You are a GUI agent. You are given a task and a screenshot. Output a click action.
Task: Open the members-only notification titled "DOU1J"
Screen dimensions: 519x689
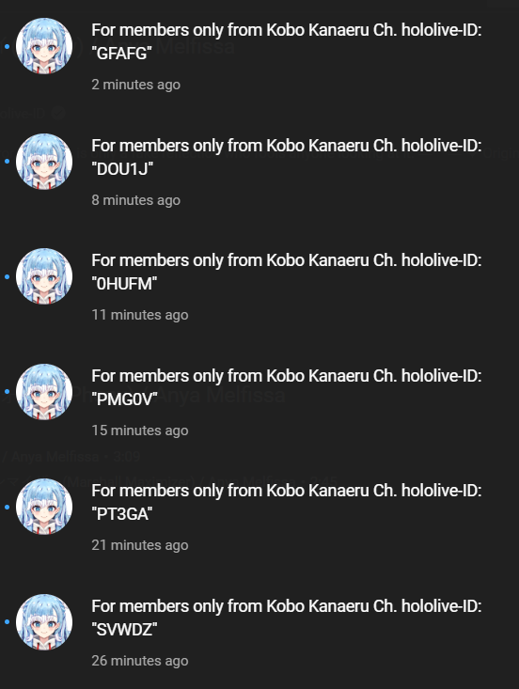pos(287,157)
